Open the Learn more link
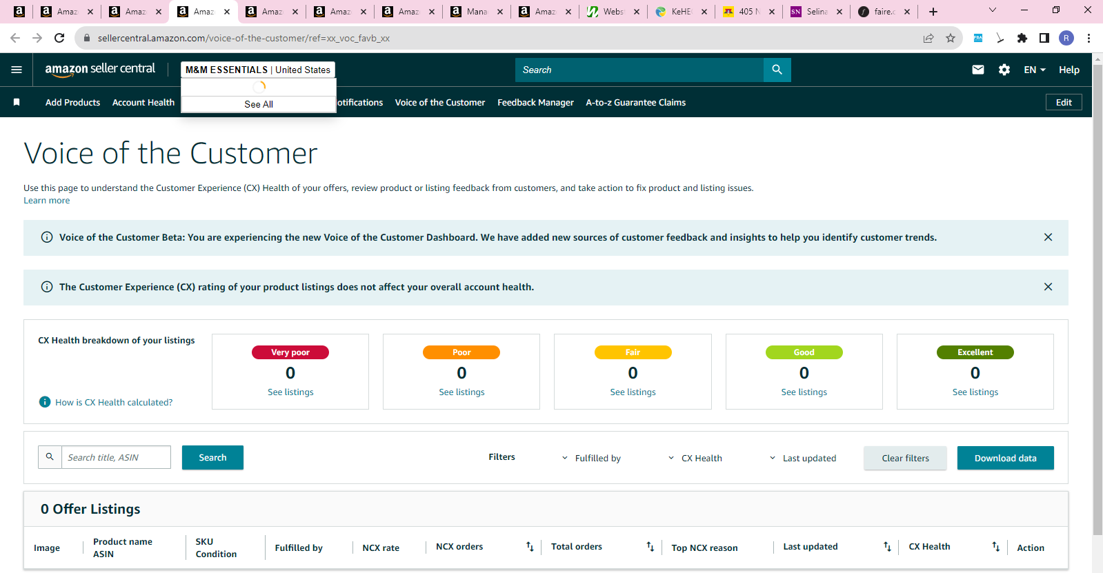1103x573 pixels. pos(46,201)
